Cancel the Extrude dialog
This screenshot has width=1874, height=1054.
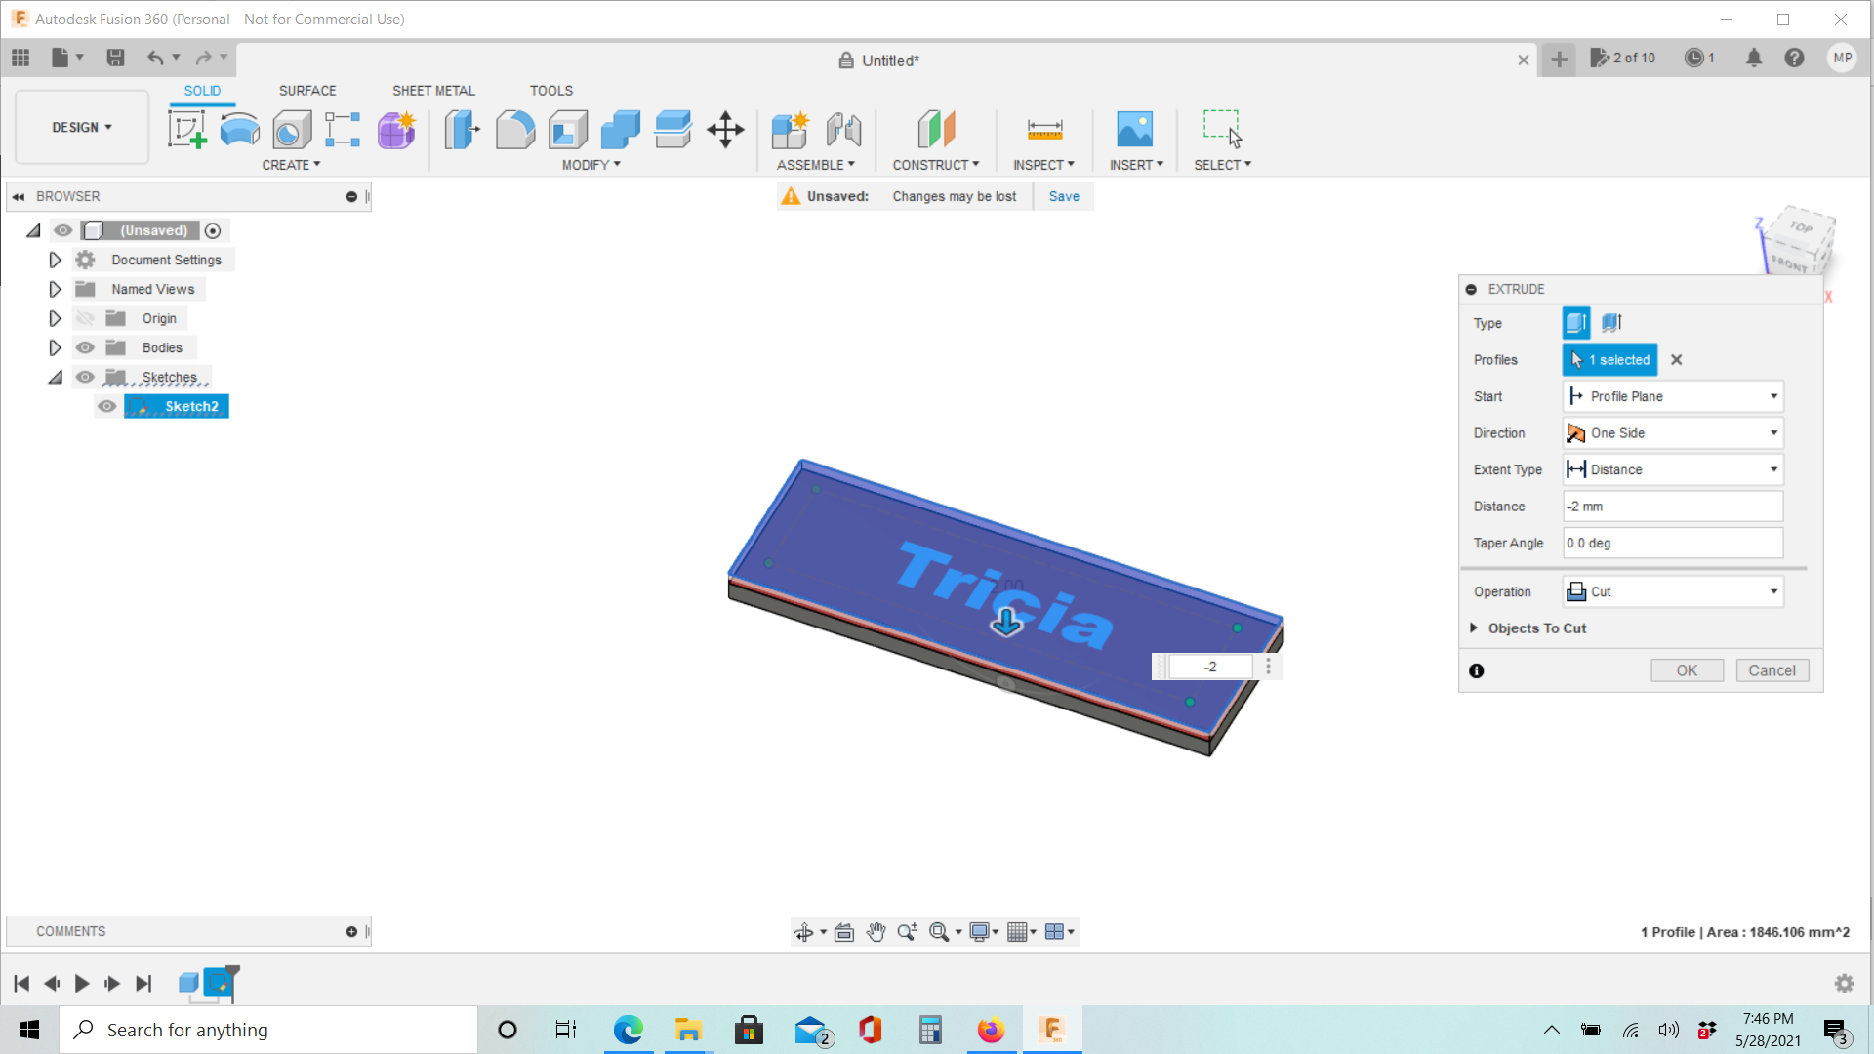[1772, 670]
